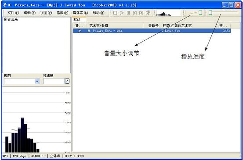Sort by the 艺术家/专辑 column header

pos(115,26)
